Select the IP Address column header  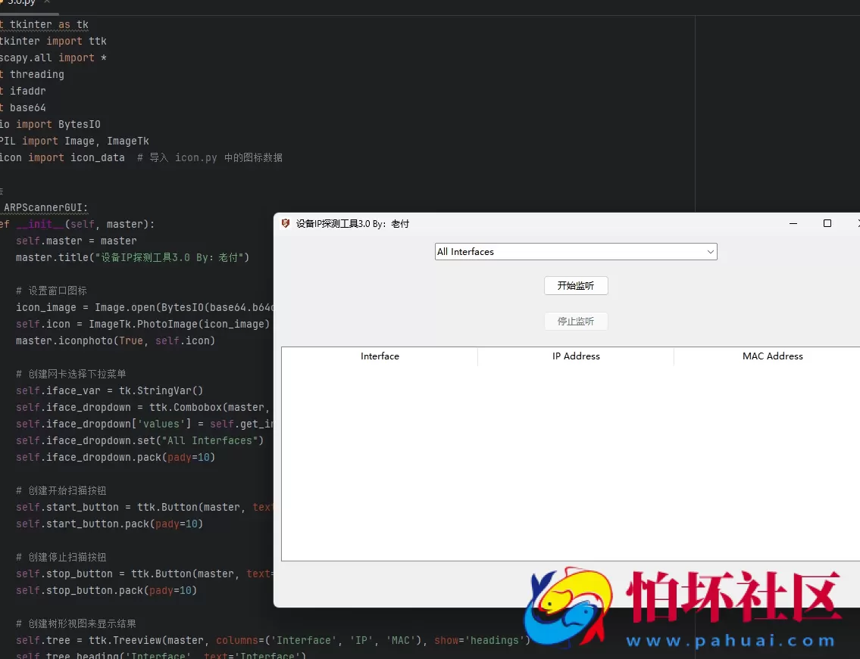[x=576, y=356]
